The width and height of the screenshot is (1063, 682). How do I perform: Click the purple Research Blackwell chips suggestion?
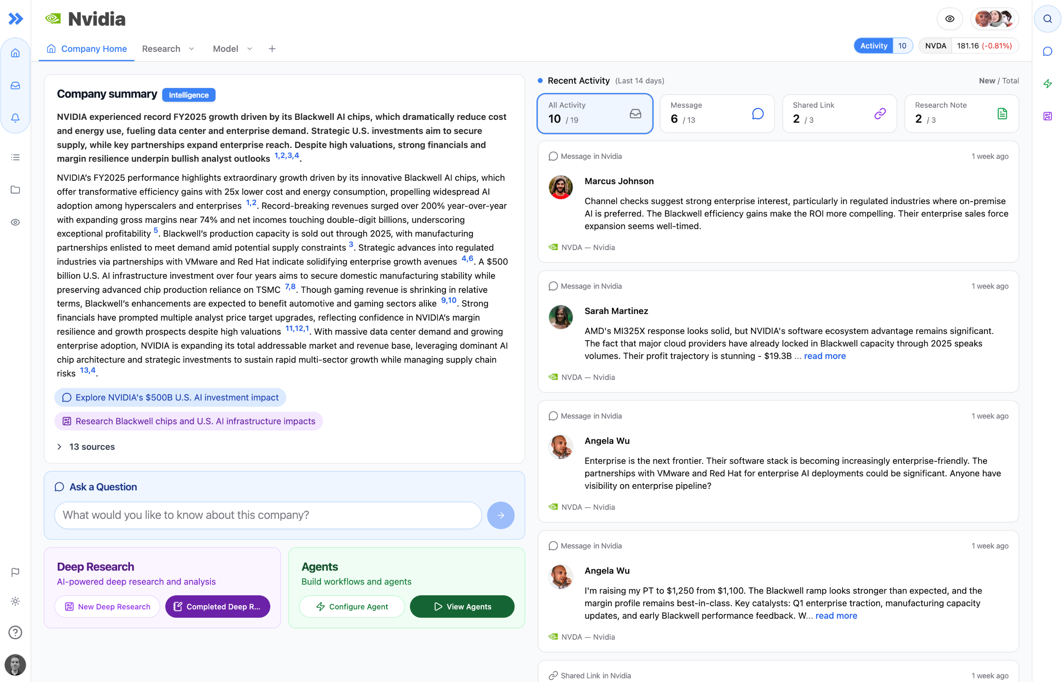tap(189, 421)
